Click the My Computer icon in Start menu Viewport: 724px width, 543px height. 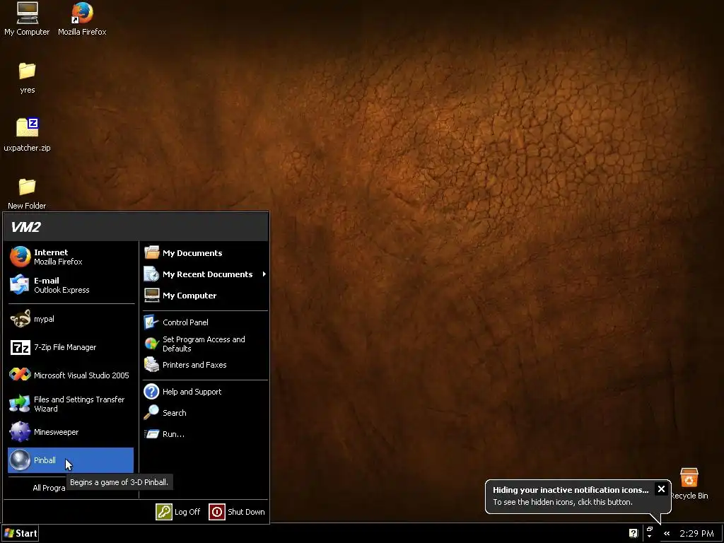tap(151, 295)
